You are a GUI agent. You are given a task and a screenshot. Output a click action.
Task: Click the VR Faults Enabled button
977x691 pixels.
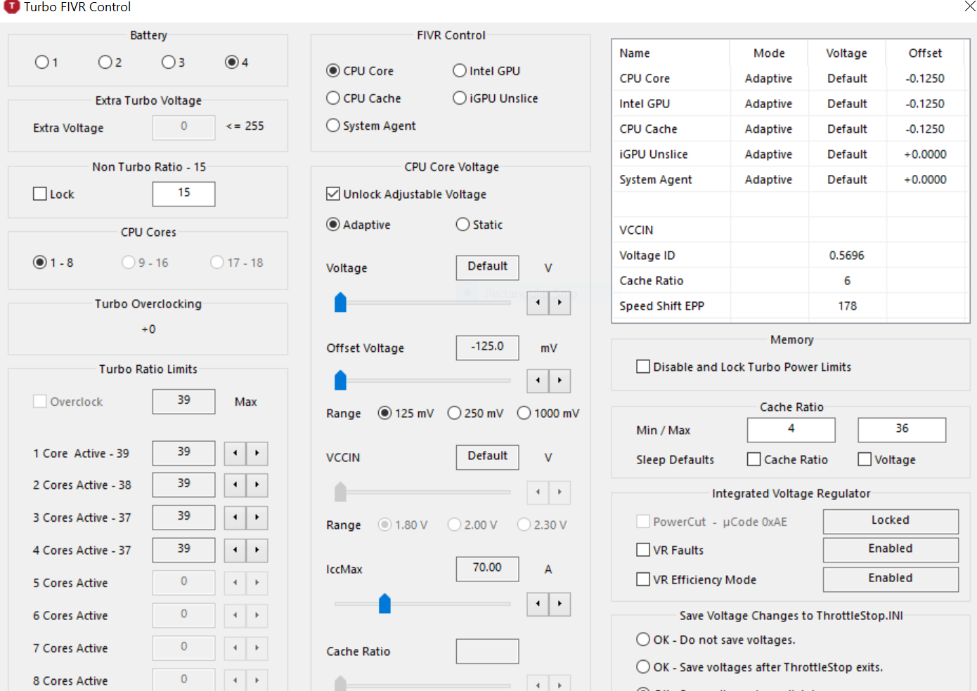click(891, 550)
